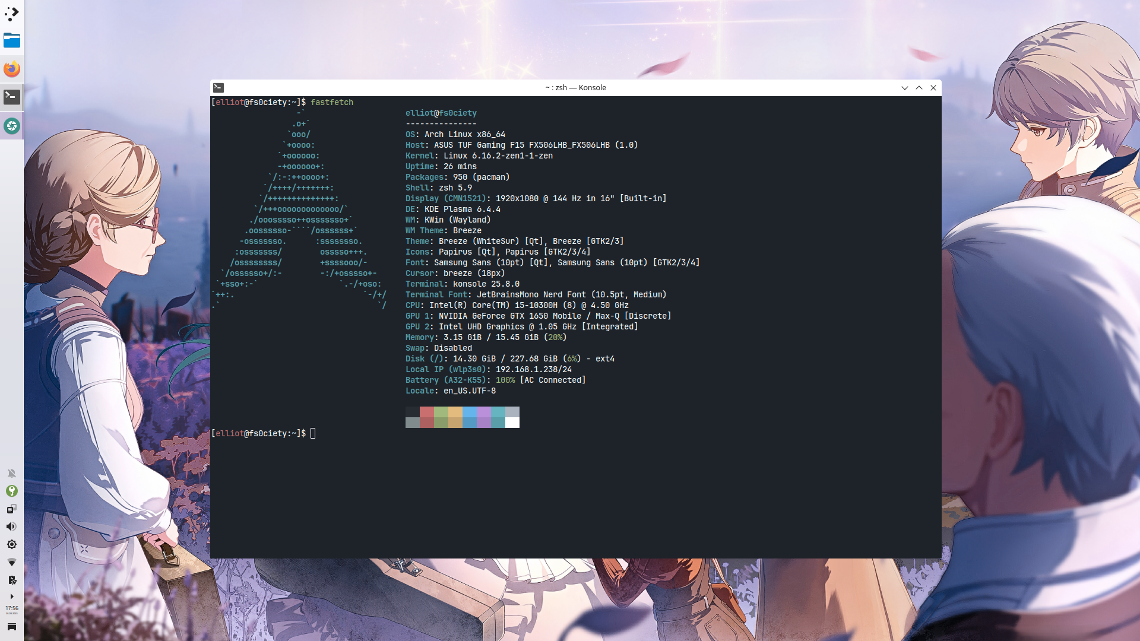Click the 'WM Theme: Breeze' line
This screenshot has width=1140, height=641.
[444, 231]
